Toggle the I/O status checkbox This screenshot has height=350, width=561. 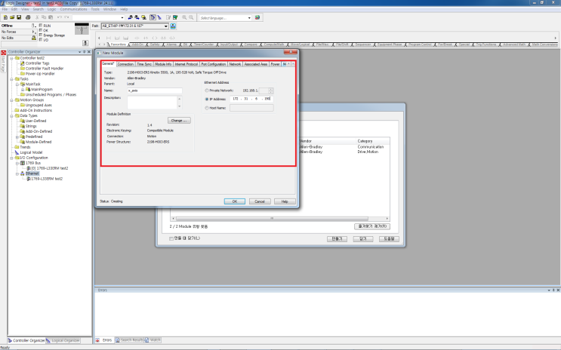[41, 40]
